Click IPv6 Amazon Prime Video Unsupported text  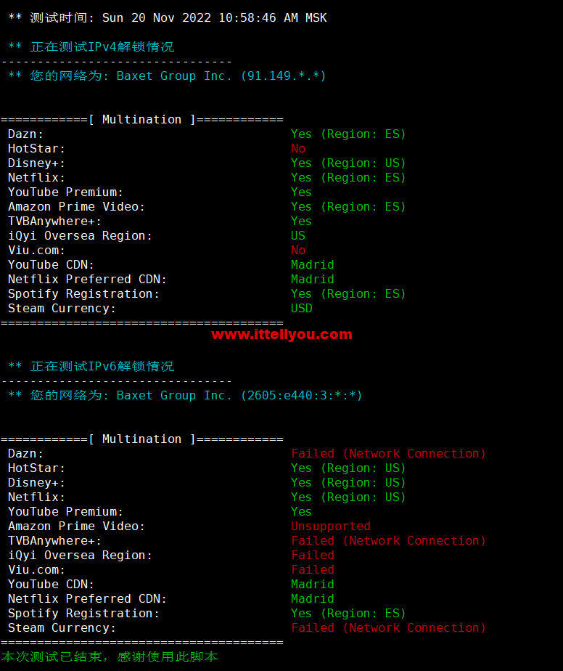[x=331, y=526]
